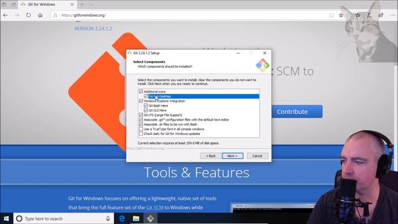Toggle On the Desktop checkbox
The width and height of the screenshot is (398, 224).
tap(146, 96)
